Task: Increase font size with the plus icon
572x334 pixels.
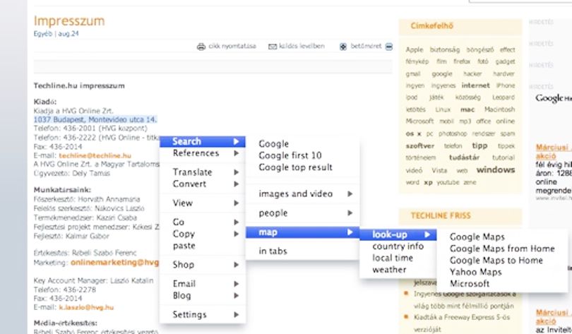Action: (343, 47)
